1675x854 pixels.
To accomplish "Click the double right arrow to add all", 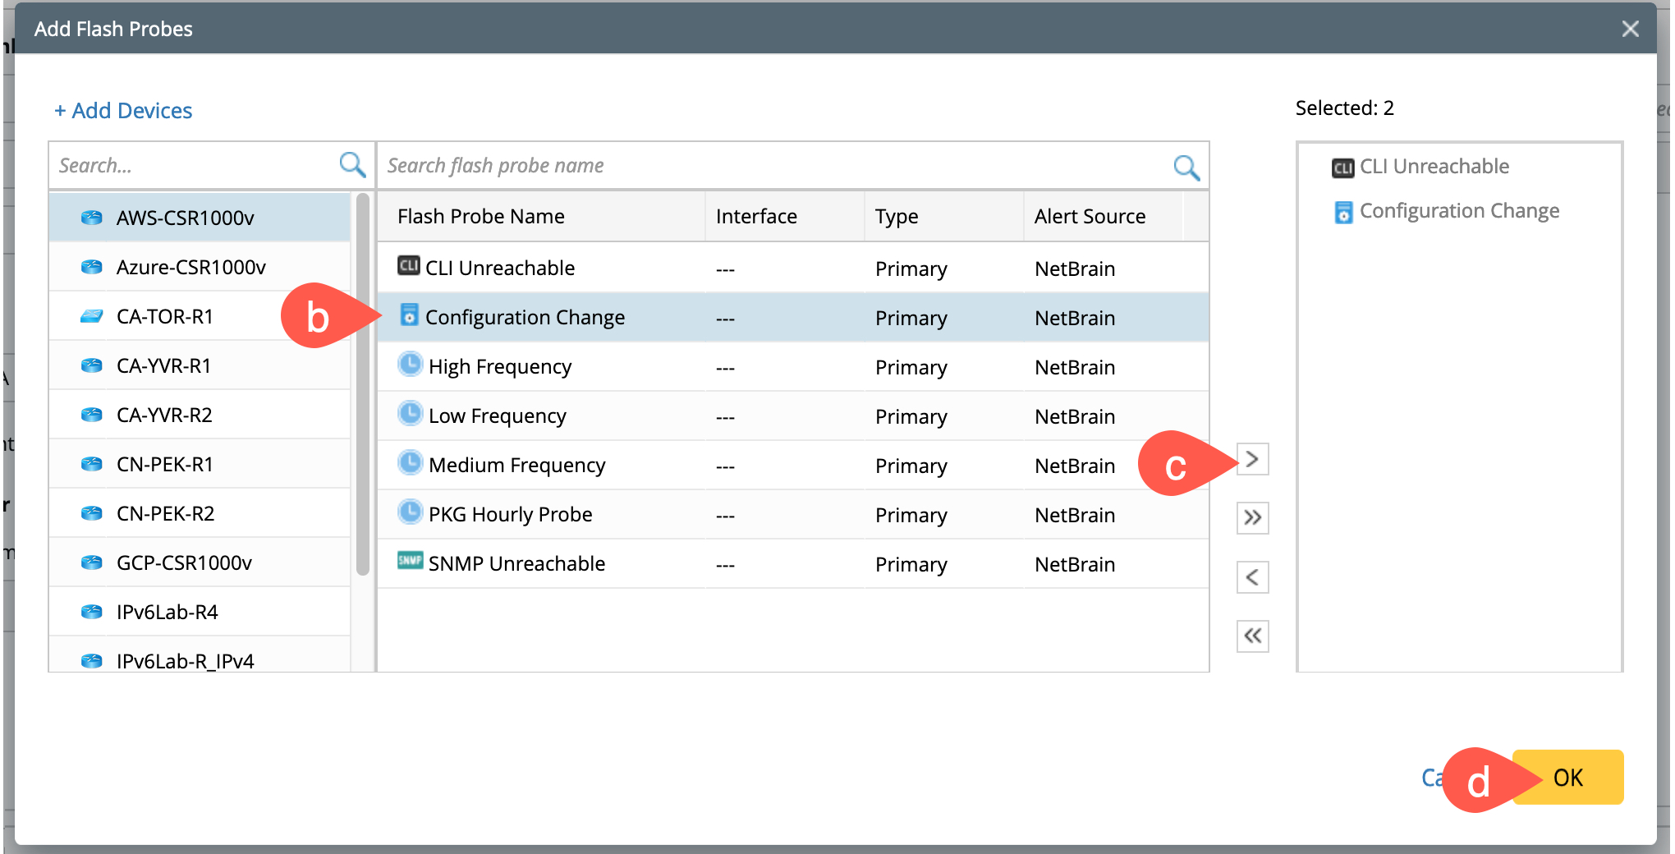I will 1252,518.
